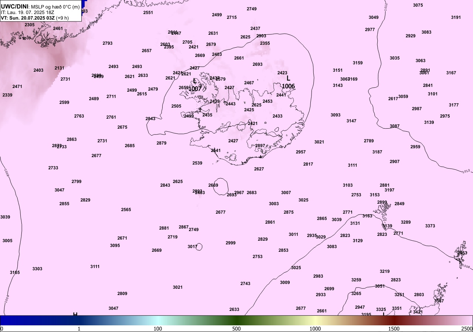Click the color scale label 1000
473x332 pixels.
pos(315,329)
